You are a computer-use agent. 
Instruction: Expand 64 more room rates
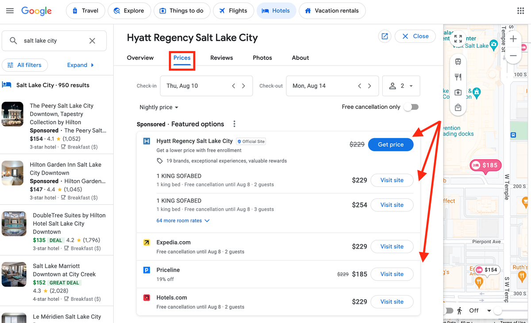pos(183,220)
